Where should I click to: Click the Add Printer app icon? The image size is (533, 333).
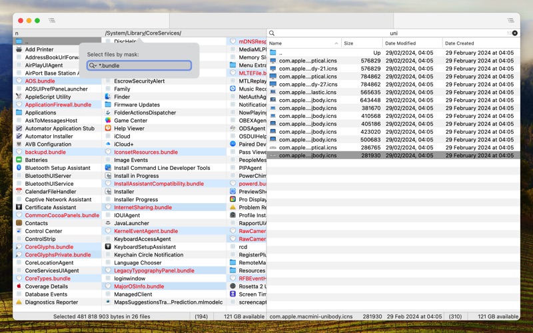[x=19, y=49]
